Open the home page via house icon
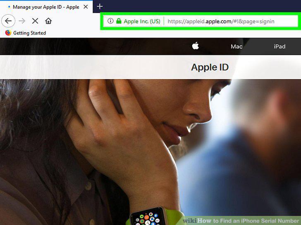Screen dimensions: 301x225 pyautogui.click(x=48, y=21)
